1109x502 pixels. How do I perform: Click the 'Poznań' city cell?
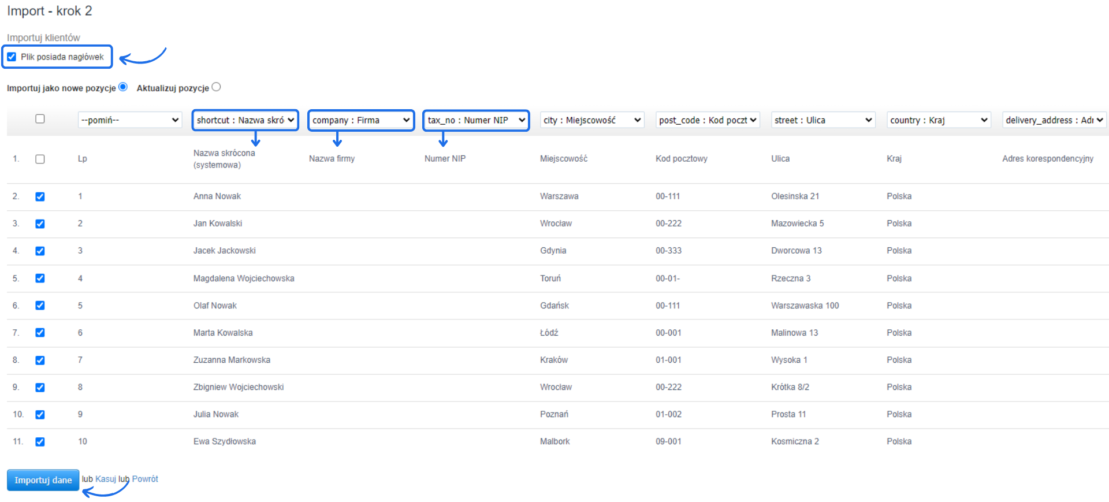point(554,414)
